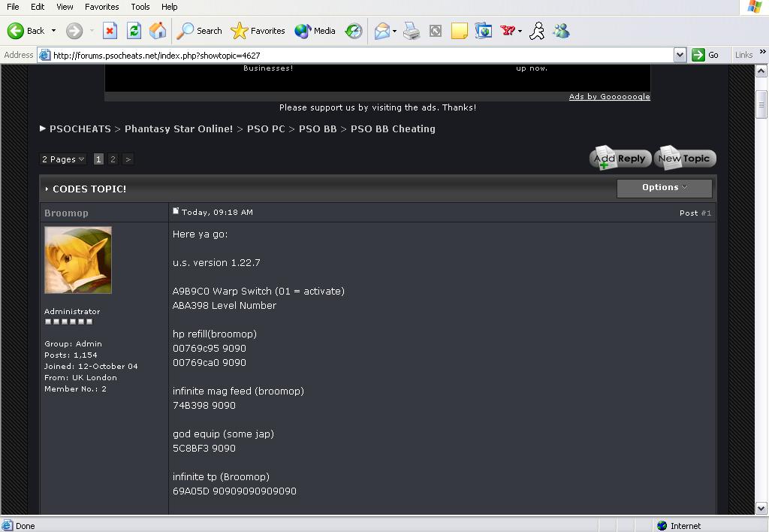Screen dimensions: 769x532
Task: Click the Ads by Goooooogle link
Action: [609, 97]
